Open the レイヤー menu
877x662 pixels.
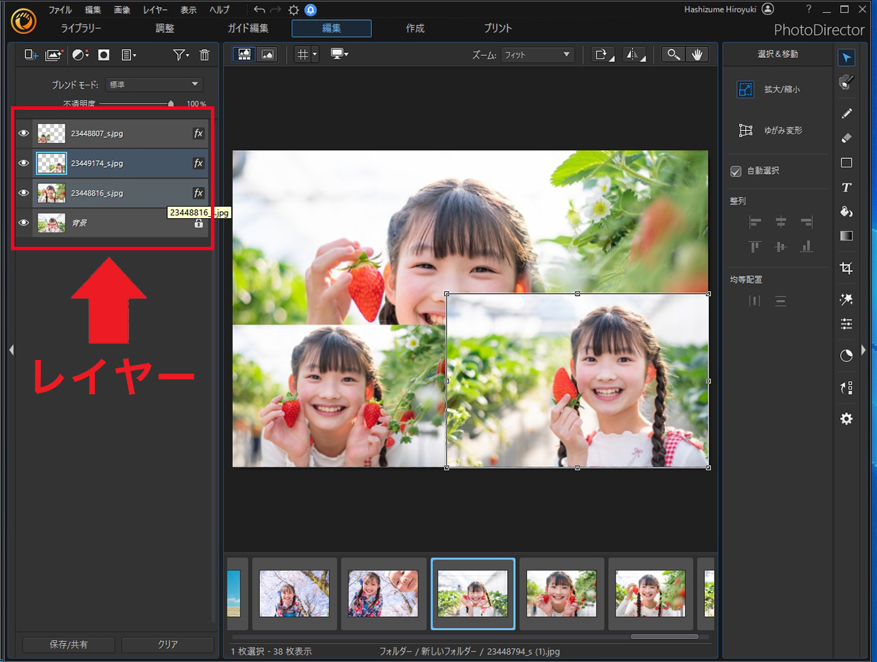[155, 10]
